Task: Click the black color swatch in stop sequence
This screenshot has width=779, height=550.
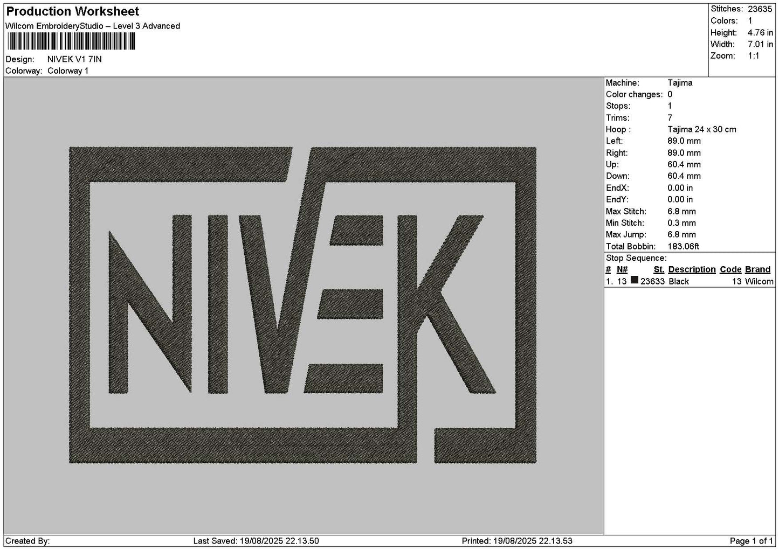Action: pyautogui.click(x=635, y=281)
